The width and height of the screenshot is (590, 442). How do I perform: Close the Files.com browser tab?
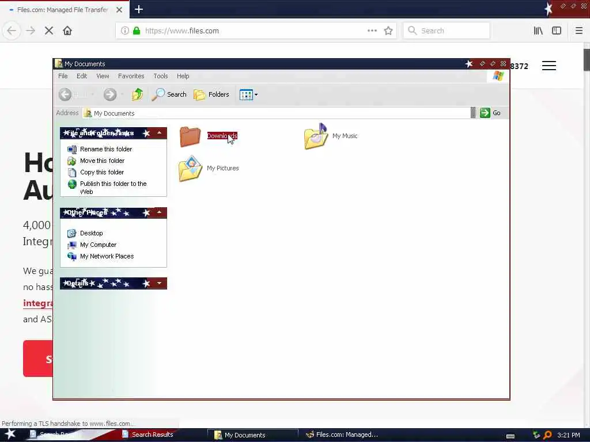click(x=119, y=10)
